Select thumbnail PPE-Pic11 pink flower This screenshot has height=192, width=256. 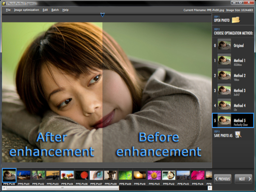[x=154, y=175]
